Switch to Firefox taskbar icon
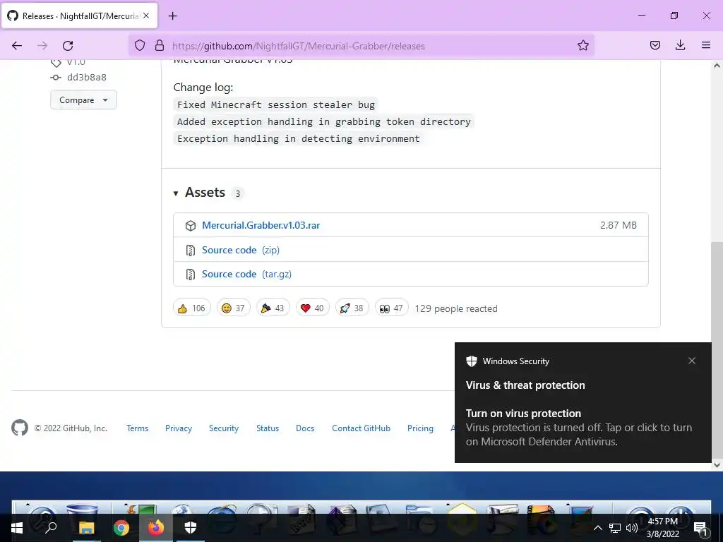Screen dimensions: 723x542 click(x=156, y=528)
